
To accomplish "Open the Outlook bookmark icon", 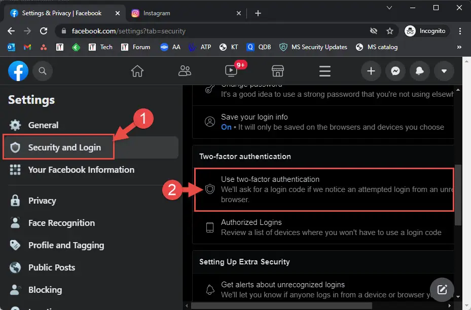I will click(11, 47).
